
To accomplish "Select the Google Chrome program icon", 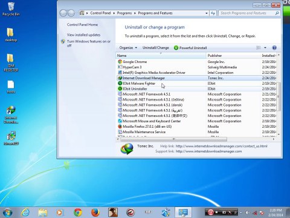I will click(120, 62).
